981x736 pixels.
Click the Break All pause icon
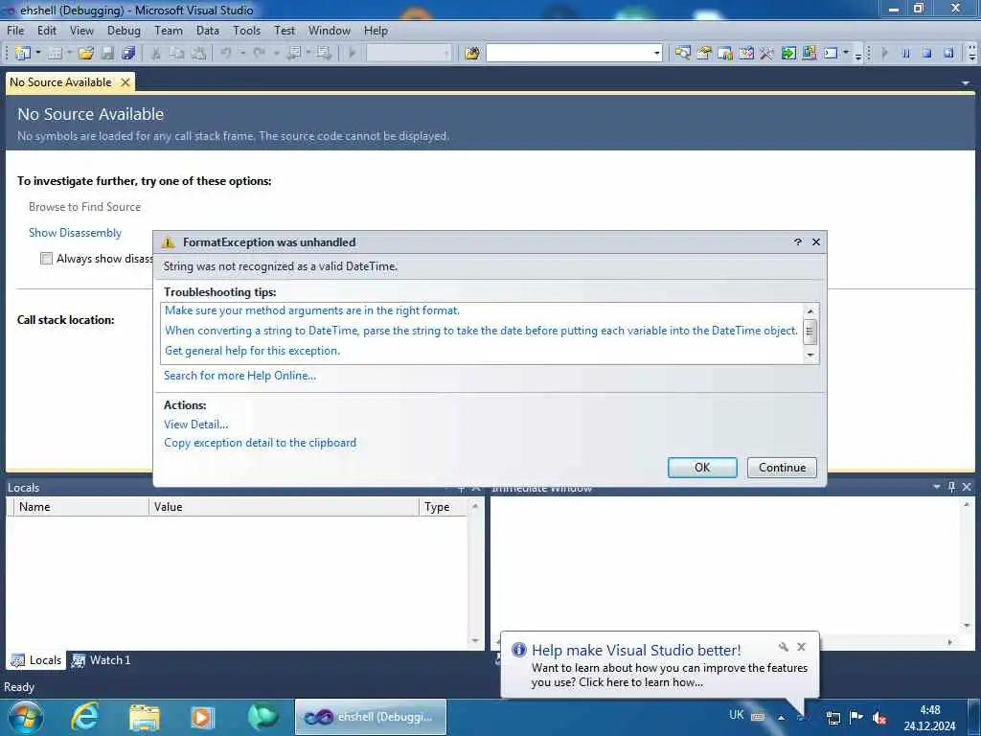click(905, 54)
